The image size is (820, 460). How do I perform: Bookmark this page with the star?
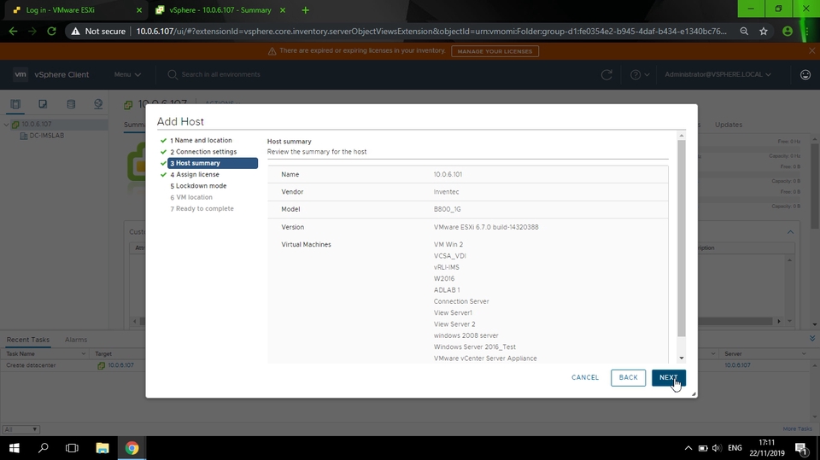pos(764,32)
